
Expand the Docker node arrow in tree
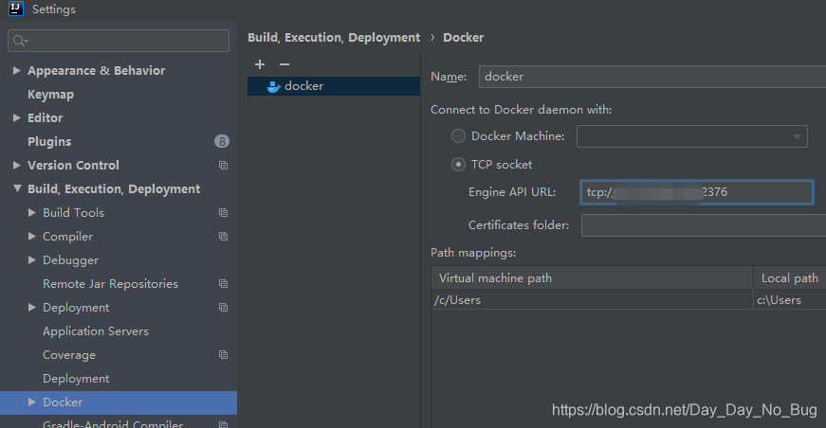(x=32, y=401)
